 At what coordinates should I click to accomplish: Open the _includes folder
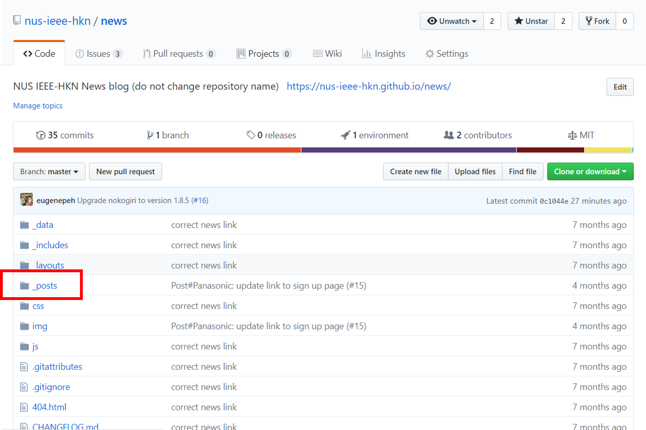[x=50, y=245]
